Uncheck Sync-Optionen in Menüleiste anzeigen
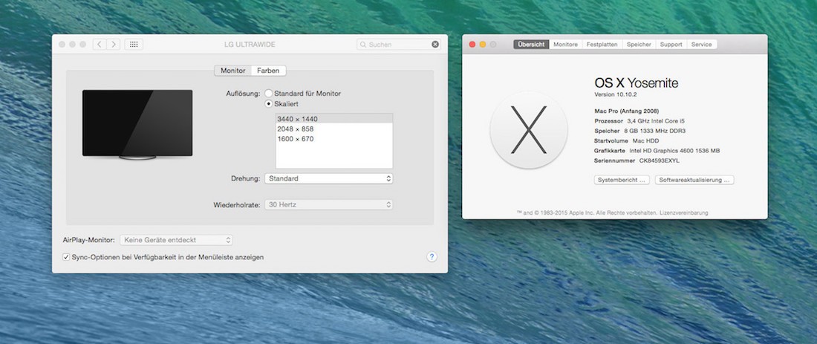The width and height of the screenshot is (817, 344). click(x=66, y=257)
